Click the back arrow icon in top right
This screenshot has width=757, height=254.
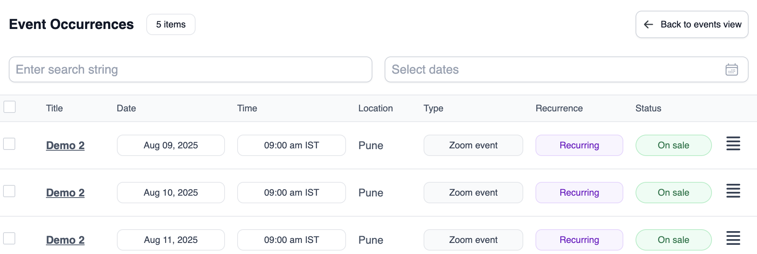click(x=648, y=24)
